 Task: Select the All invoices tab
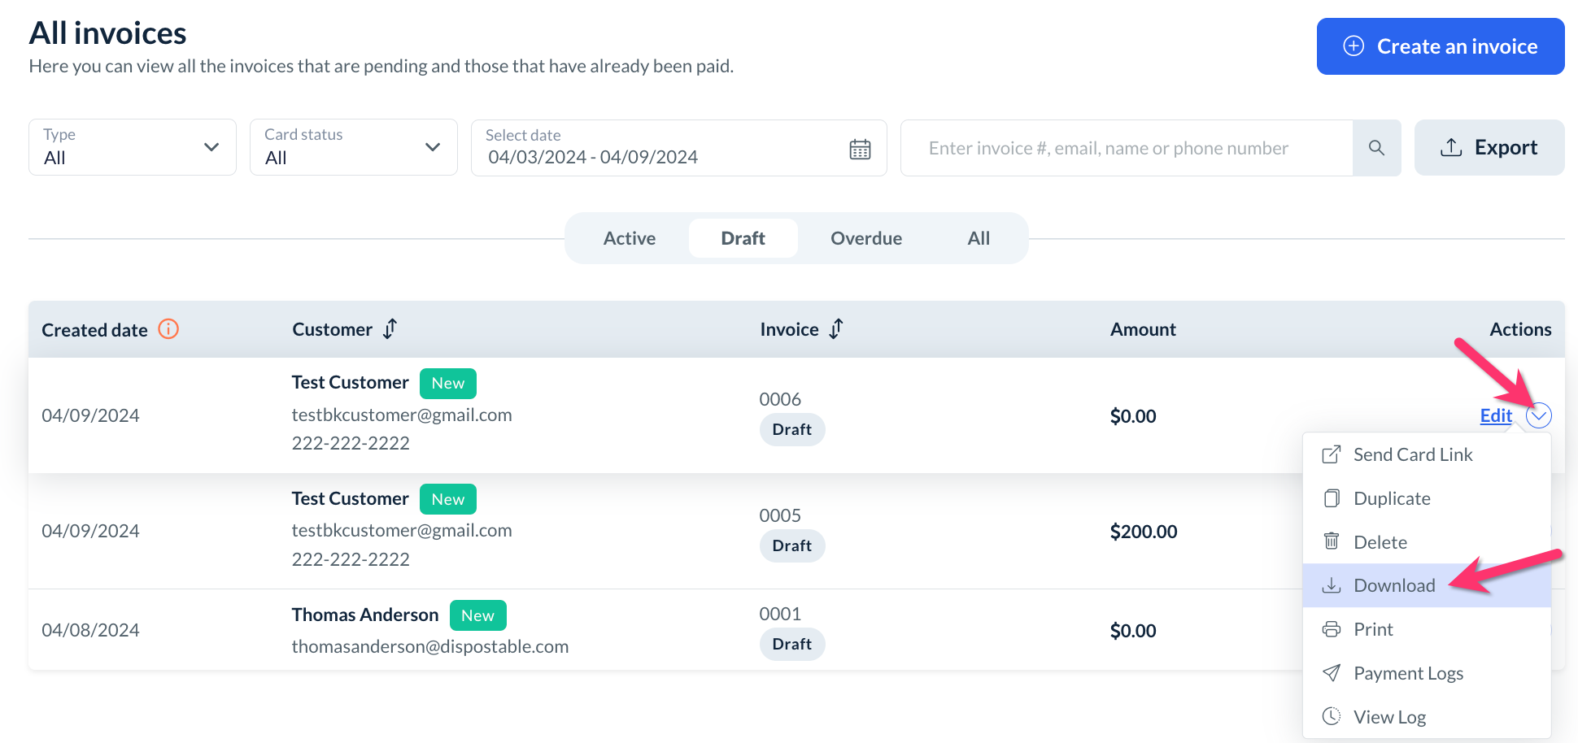coord(979,238)
